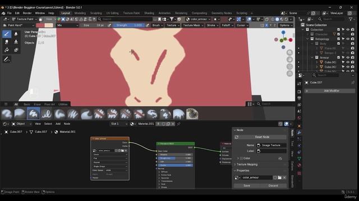Toggle size pressure sensitivity icon

109,25
